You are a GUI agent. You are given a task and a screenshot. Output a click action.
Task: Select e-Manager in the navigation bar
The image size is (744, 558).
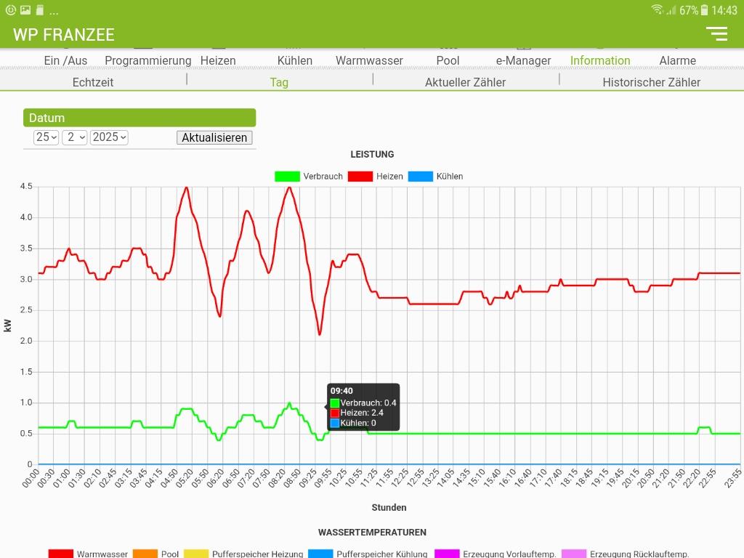pyautogui.click(x=523, y=60)
